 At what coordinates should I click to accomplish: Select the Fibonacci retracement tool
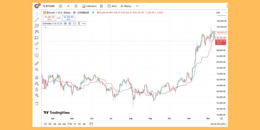tap(37, 26)
